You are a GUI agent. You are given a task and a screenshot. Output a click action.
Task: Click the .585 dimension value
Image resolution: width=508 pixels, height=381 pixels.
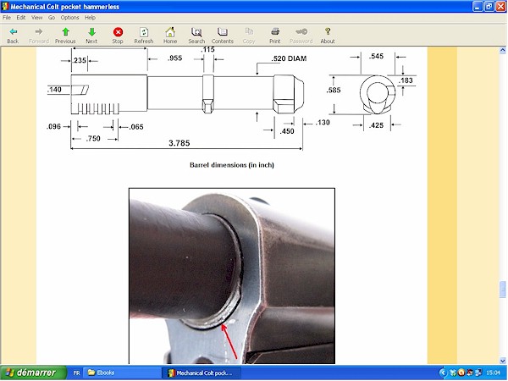click(334, 90)
